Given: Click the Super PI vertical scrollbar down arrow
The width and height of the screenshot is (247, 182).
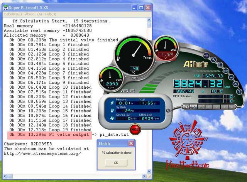Looking at the screenshot, I should pyautogui.click(x=149, y=171).
